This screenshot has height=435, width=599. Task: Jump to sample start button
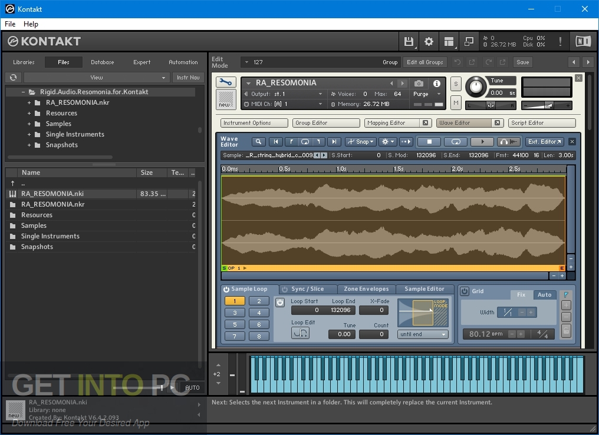(276, 141)
